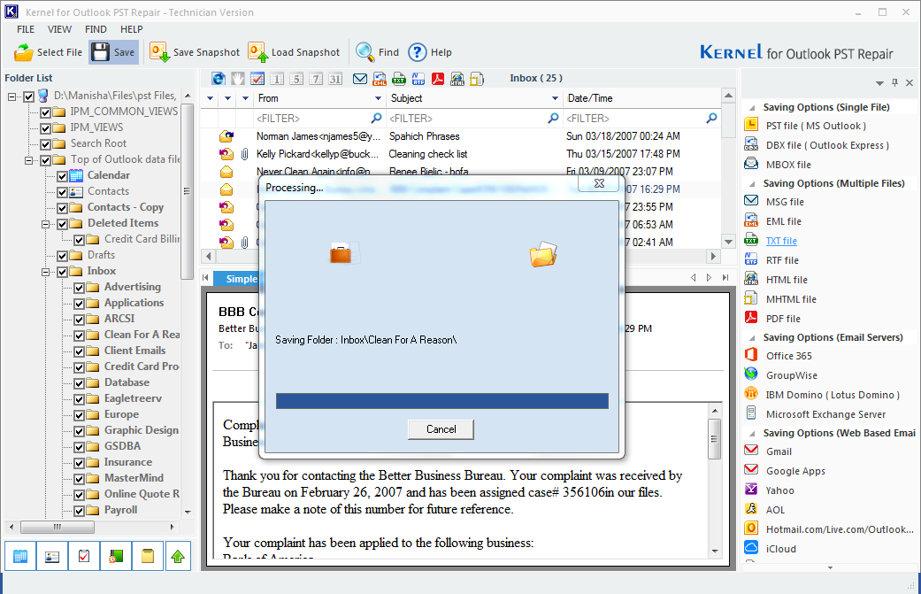Screen dimensions: 921x594
Task: Cancel the Processing dialog
Action: click(441, 429)
